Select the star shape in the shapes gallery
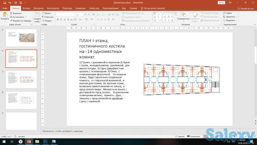 (x=172, y=21)
